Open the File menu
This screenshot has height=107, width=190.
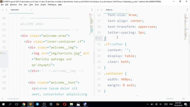click(2, 5)
